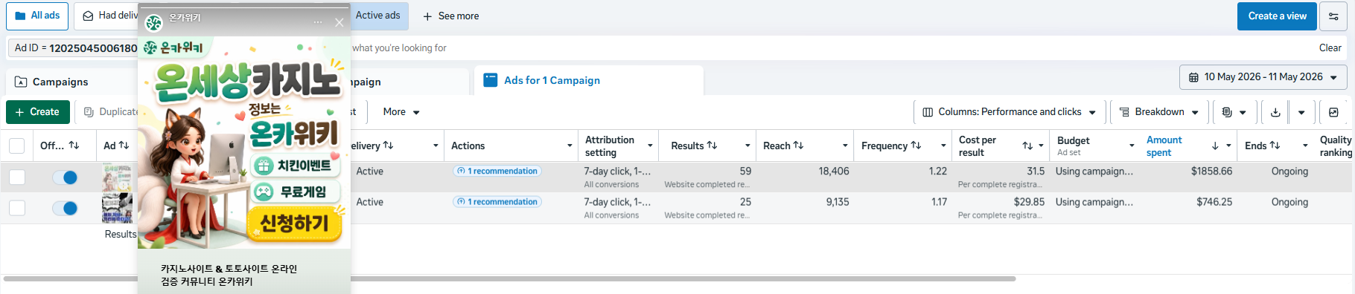This screenshot has width=1355, height=294.
Task: Sort by Results column arrows
Action: point(712,146)
